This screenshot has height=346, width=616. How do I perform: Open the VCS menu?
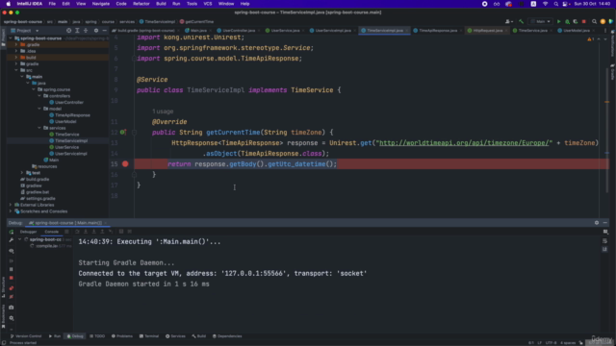208,4
